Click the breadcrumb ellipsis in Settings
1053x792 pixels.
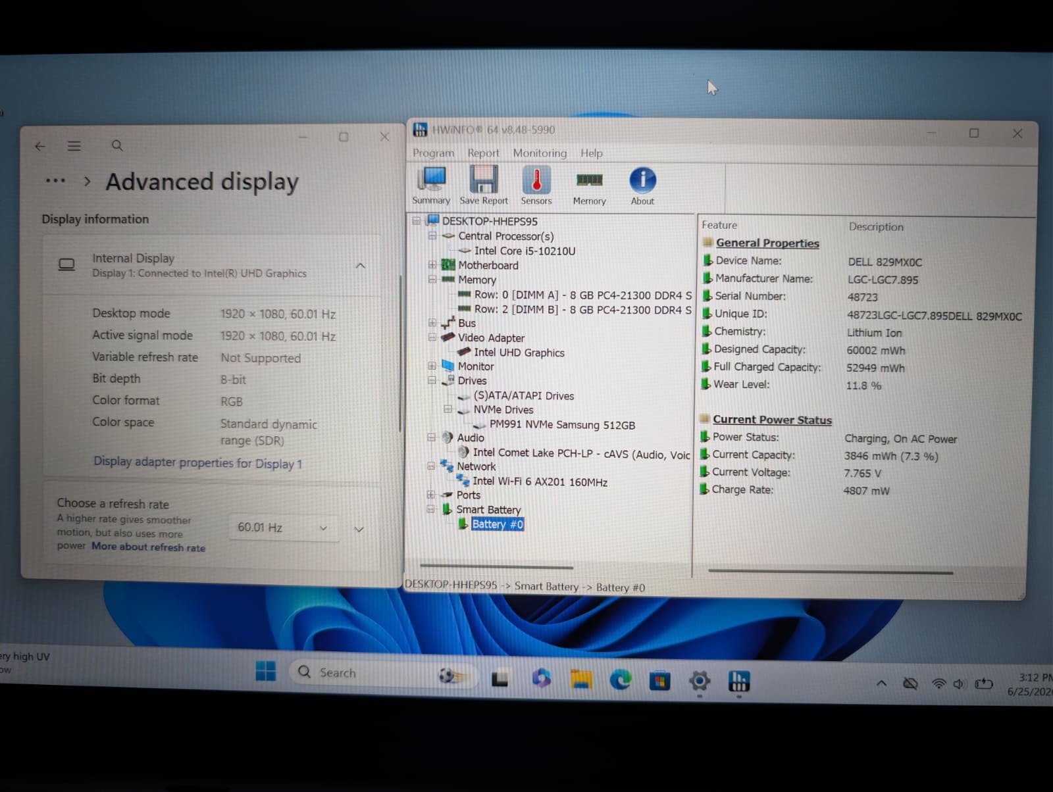55,180
